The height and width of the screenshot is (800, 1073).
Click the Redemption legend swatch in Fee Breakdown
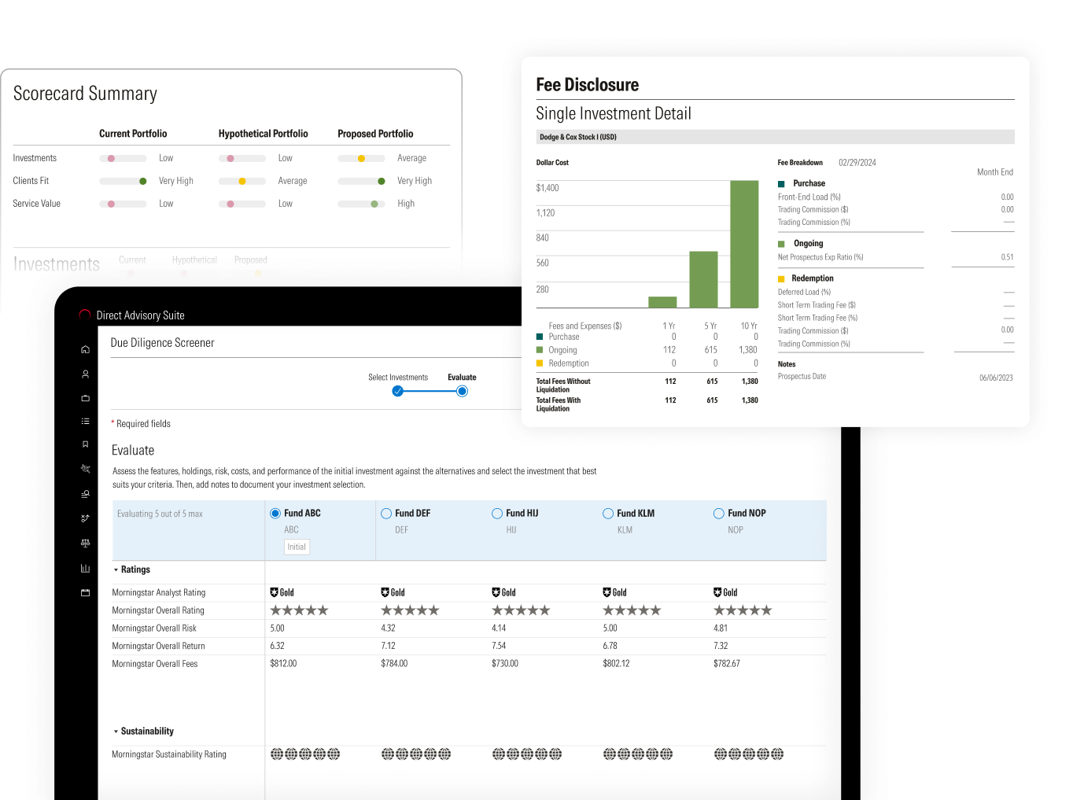tap(781, 279)
